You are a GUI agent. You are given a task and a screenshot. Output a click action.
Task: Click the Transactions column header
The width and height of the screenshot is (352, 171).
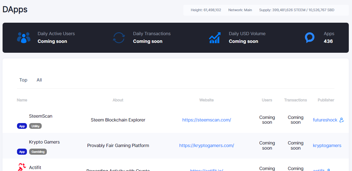[x=296, y=100]
